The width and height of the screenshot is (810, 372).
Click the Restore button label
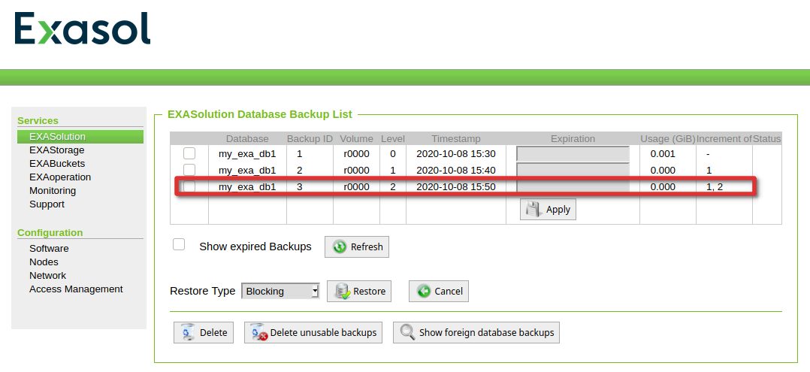click(370, 291)
